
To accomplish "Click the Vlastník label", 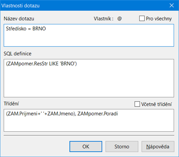I will tap(103, 19).
